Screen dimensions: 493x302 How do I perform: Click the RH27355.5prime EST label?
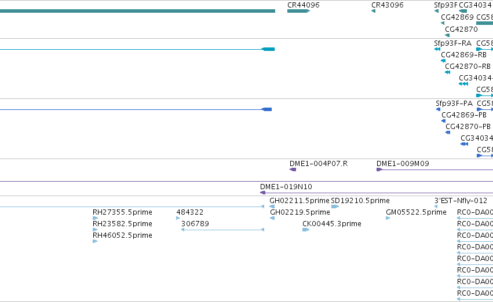point(122,212)
